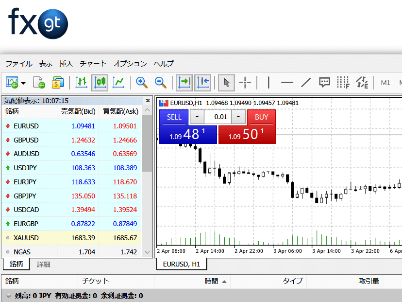
Task: Switch to the 詳細 tab
Action: point(44,265)
